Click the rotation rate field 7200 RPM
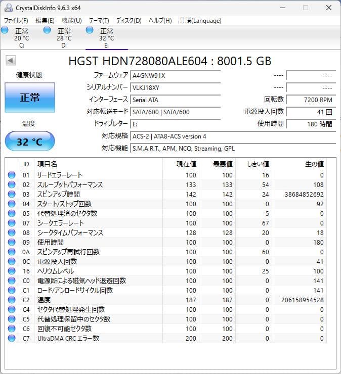 [311, 100]
